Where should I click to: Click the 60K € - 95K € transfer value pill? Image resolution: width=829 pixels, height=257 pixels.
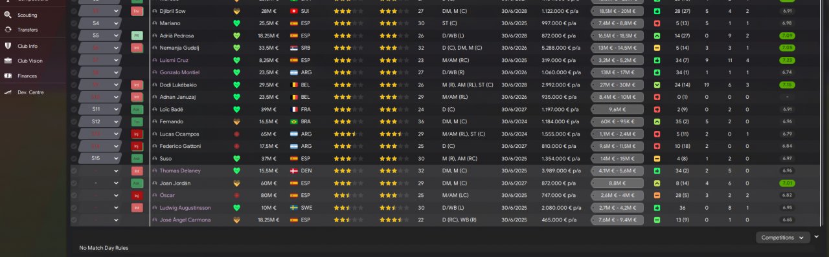pyautogui.click(x=617, y=121)
